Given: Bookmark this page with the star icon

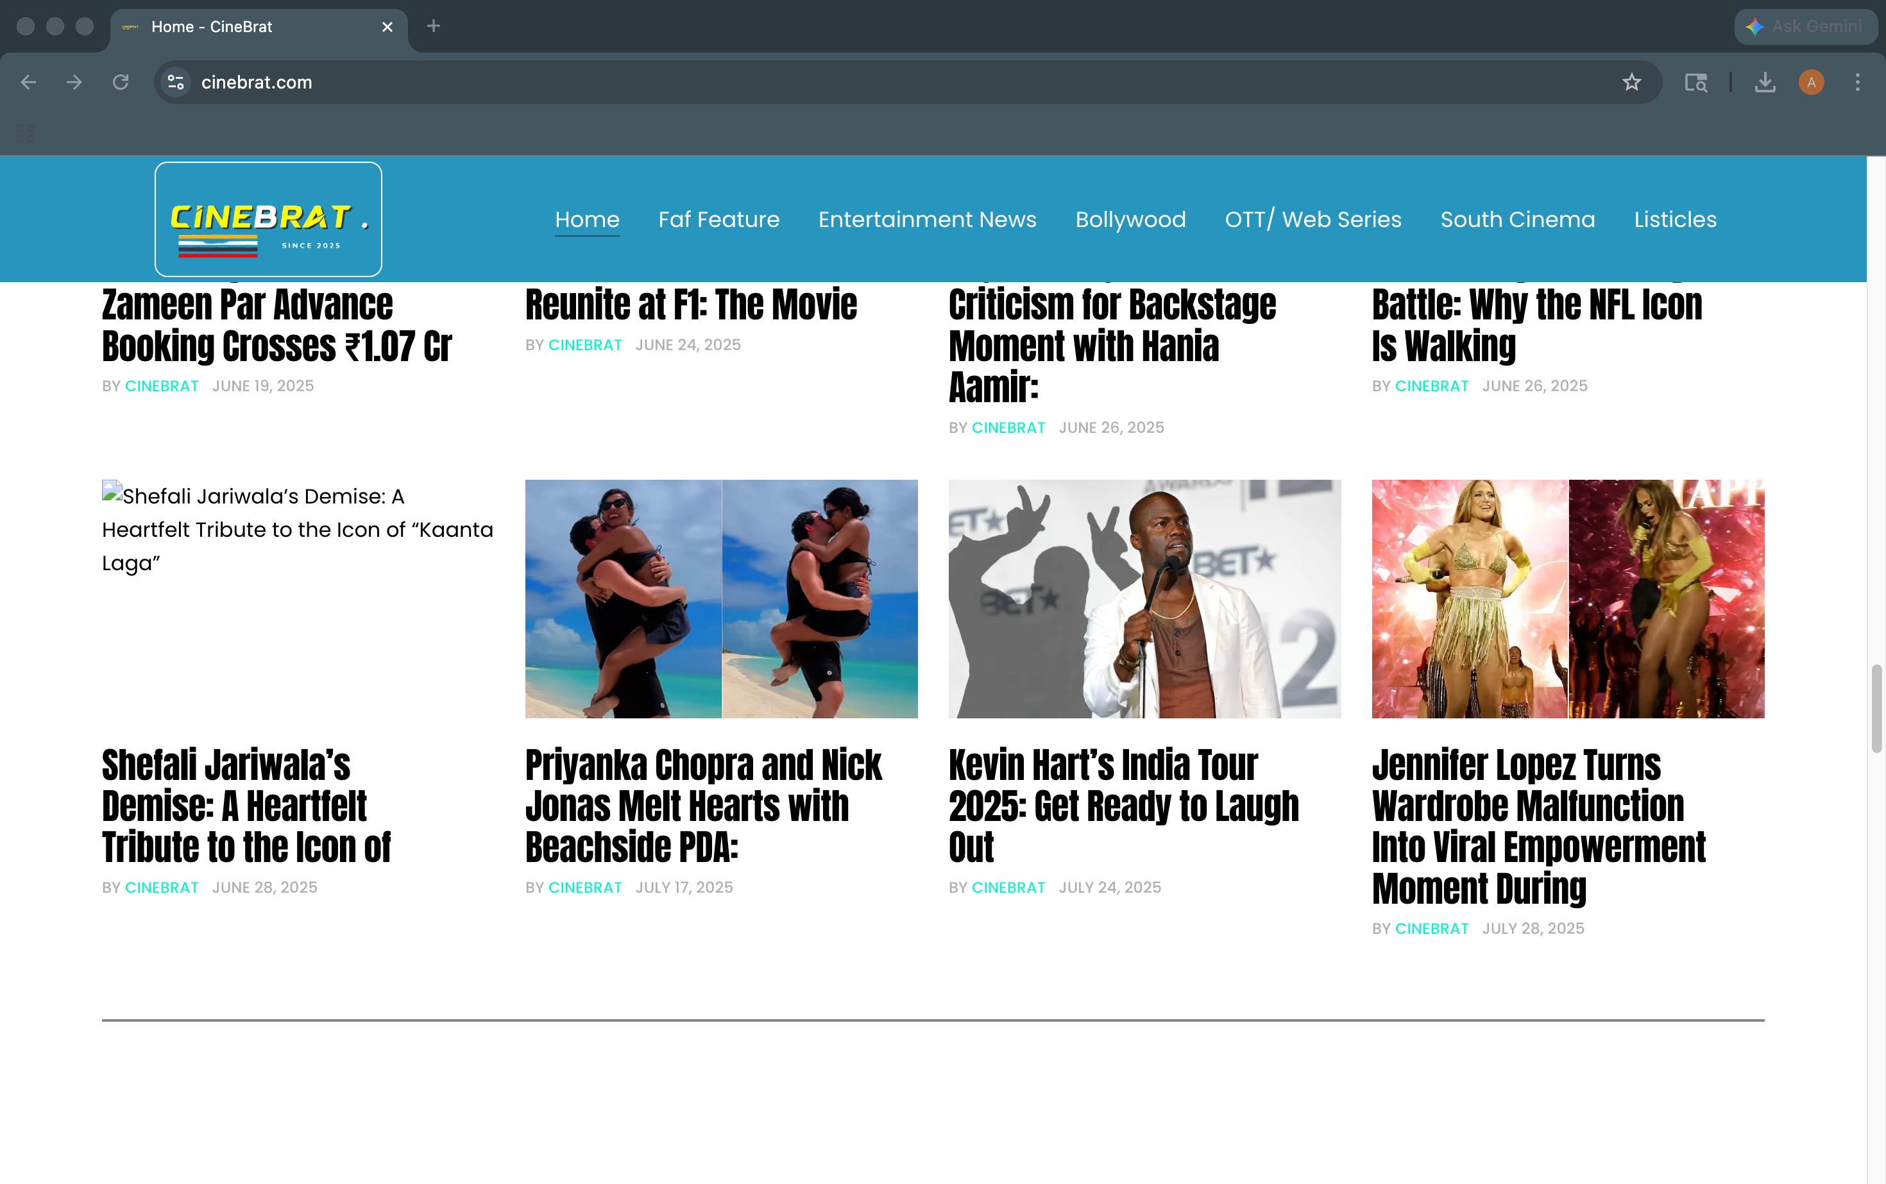Looking at the screenshot, I should click(x=1631, y=82).
